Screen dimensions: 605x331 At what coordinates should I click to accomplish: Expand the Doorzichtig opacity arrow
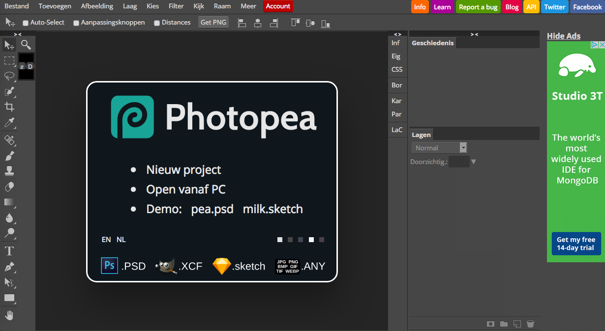pos(474,162)
